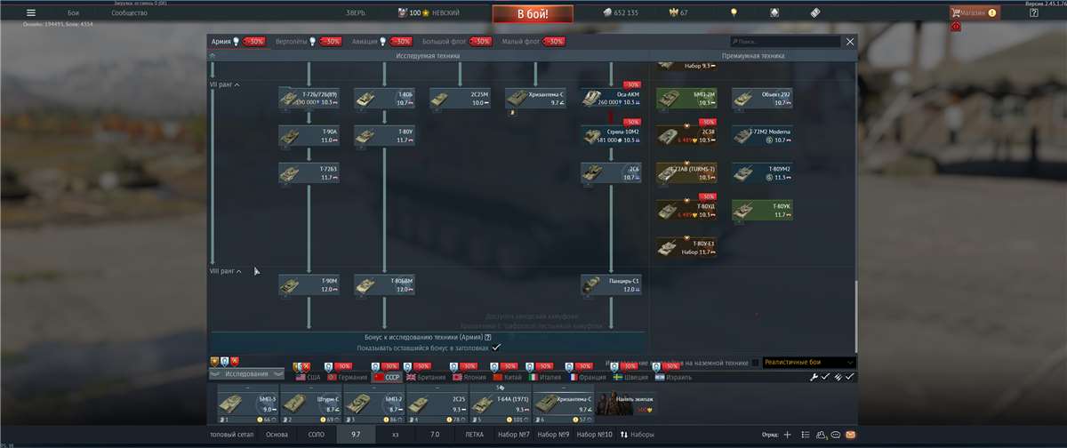Viewport: 1067px width, 448px height.
Task: Select Италия nation
Action: click(547, 377)
